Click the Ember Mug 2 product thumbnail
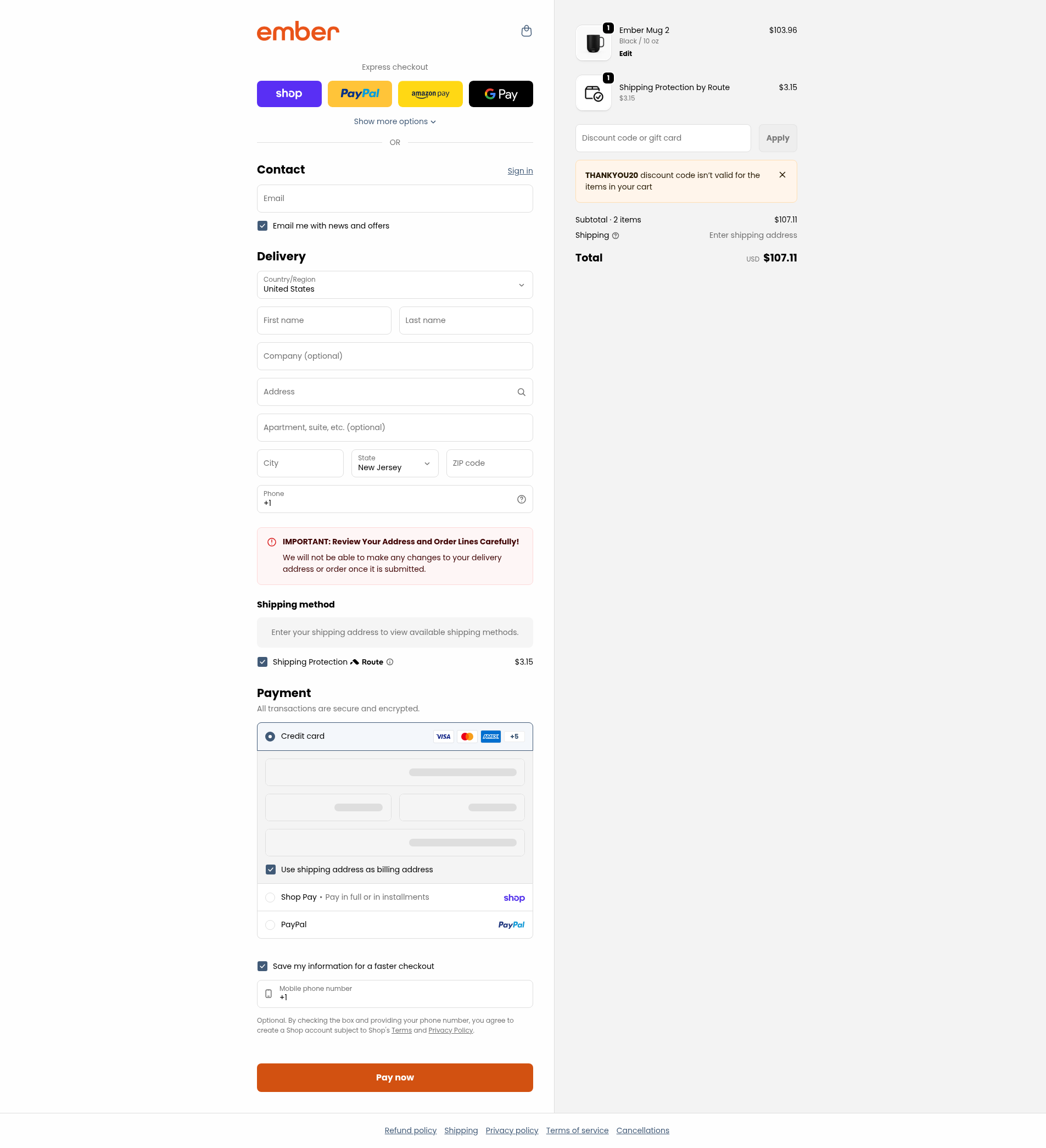1046x1148 pixels. click(594, 43)
